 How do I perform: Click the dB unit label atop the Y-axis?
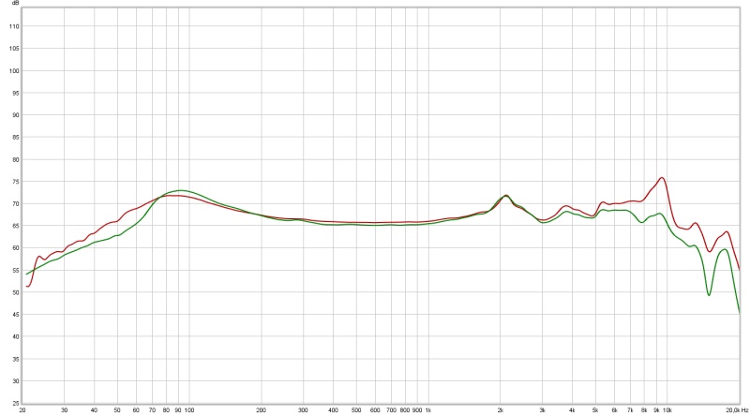13,6
